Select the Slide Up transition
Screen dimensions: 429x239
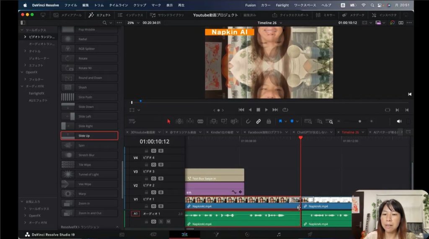pos(89,136)
